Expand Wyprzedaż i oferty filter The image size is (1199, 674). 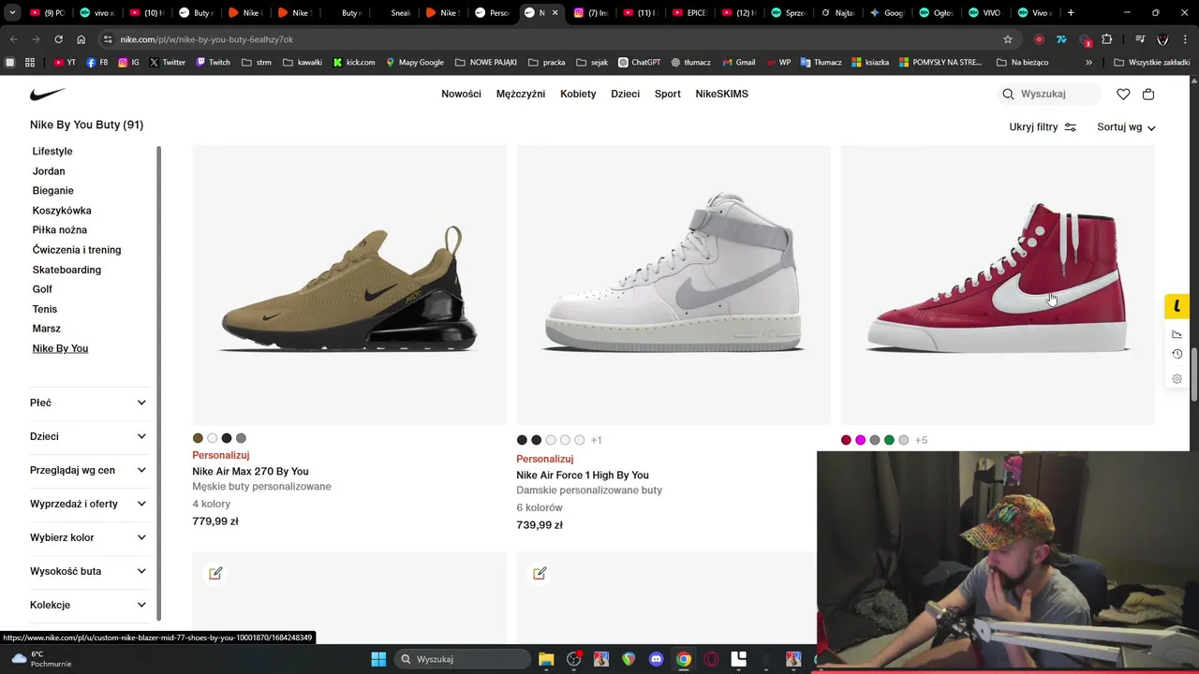point(89,504)
